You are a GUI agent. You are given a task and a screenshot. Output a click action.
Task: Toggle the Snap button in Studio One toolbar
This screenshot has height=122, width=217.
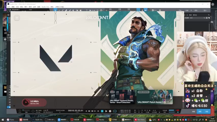click(138, 10)
